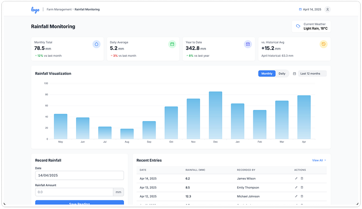Open the user profile avatar icon

tap(327, 9)
